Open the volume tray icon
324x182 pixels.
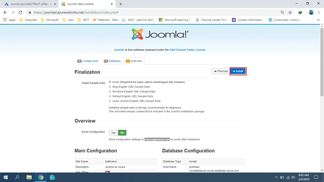coord(293,177)
